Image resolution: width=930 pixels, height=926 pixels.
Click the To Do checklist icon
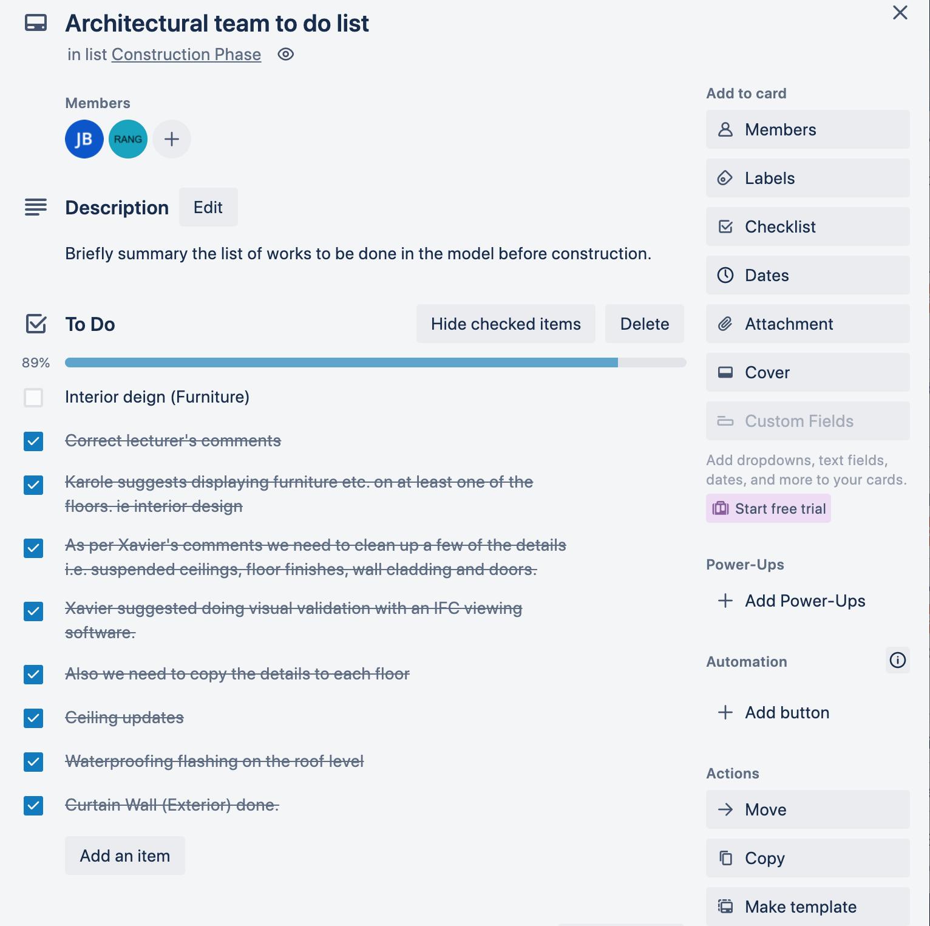point(36,324)
